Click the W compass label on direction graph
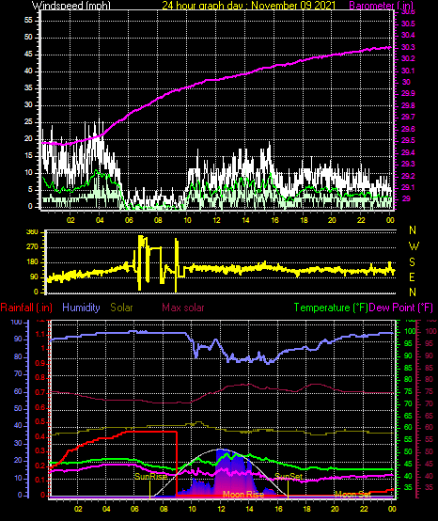This screenshot has width=438, height=521. click(x=414, y=246)
